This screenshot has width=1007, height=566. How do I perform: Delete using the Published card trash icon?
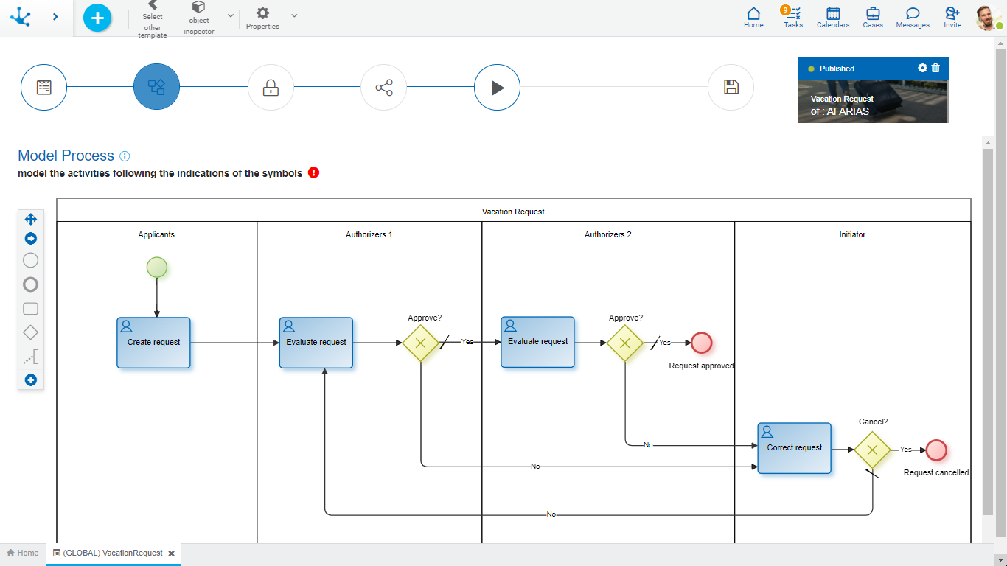[x=936, y=68]
